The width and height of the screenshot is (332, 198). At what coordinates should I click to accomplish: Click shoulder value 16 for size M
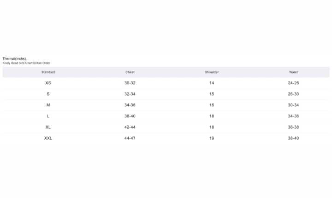[x=212, y=105]
